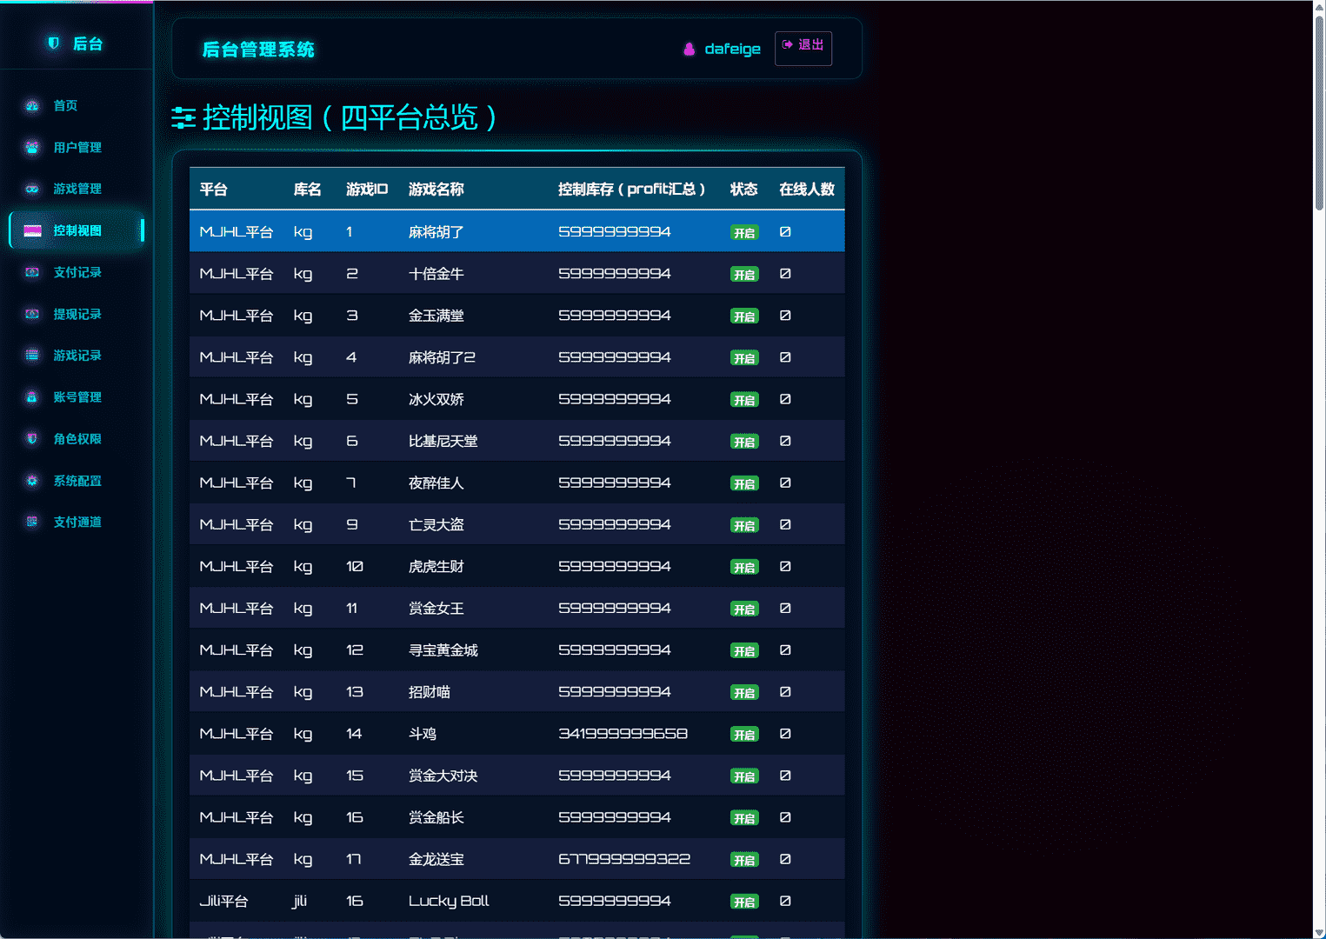Select game name 赏金大对决
Screen dimensions: 1326x939
tap(443, 776)
